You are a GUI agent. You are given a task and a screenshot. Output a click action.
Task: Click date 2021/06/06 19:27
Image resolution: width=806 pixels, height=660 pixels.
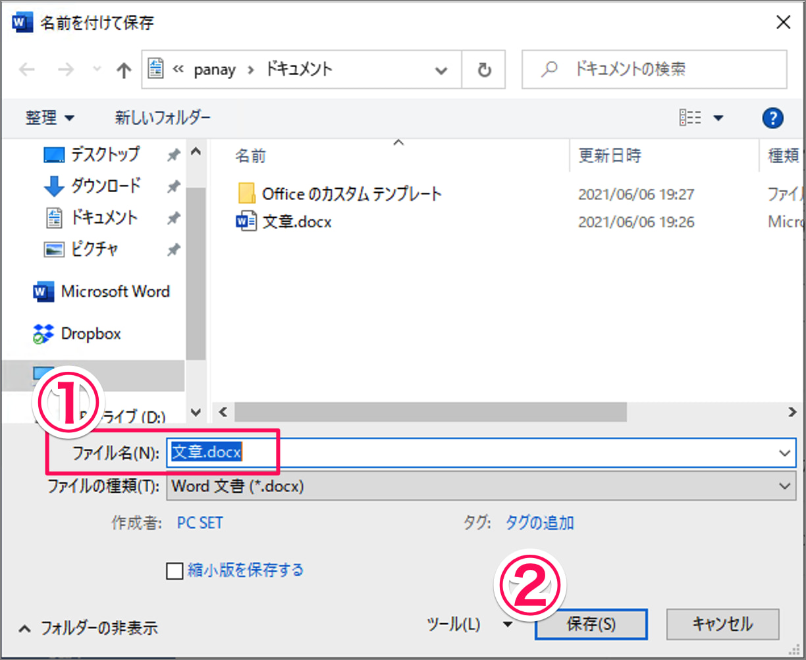point(636,194)
